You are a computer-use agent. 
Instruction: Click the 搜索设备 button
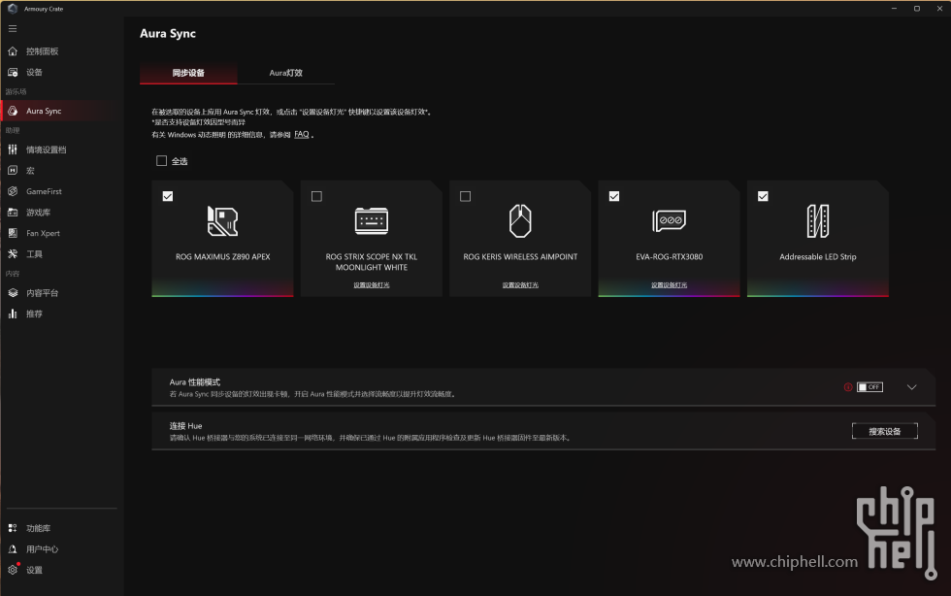(885, 431)
